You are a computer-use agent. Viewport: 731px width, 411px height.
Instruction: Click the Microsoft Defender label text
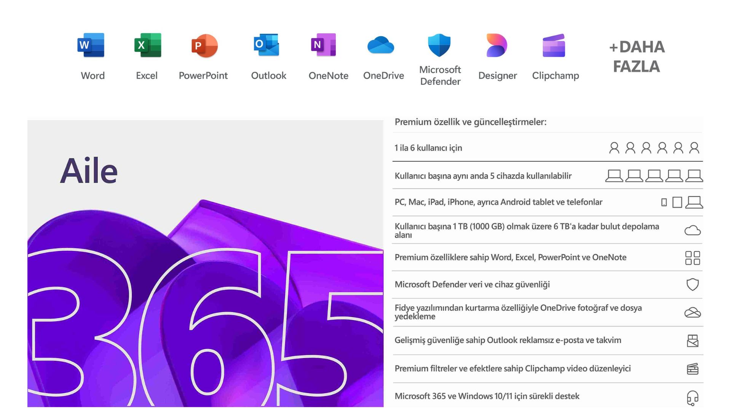pos(440,76)
